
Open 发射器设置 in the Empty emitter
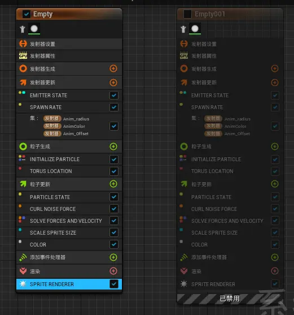pyautogui.click(x=69, y=44)
